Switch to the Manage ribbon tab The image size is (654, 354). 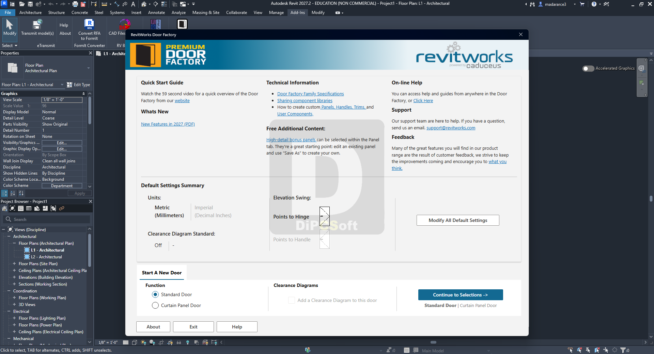coord(276,13)
